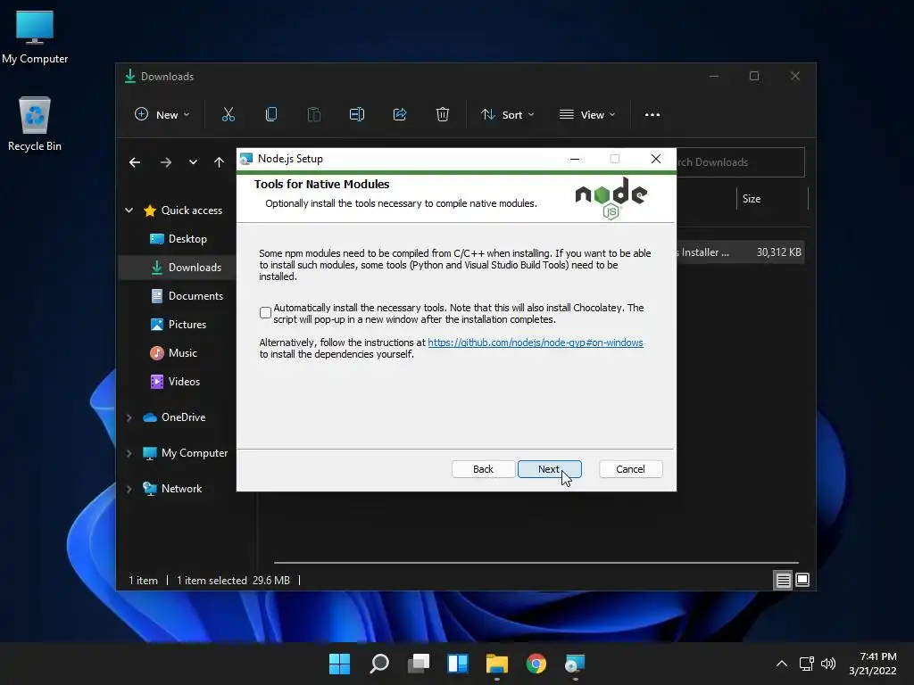Select My Computer in the navigation pane
Viewport: 914px width, 685px height.
coord(185,453)
